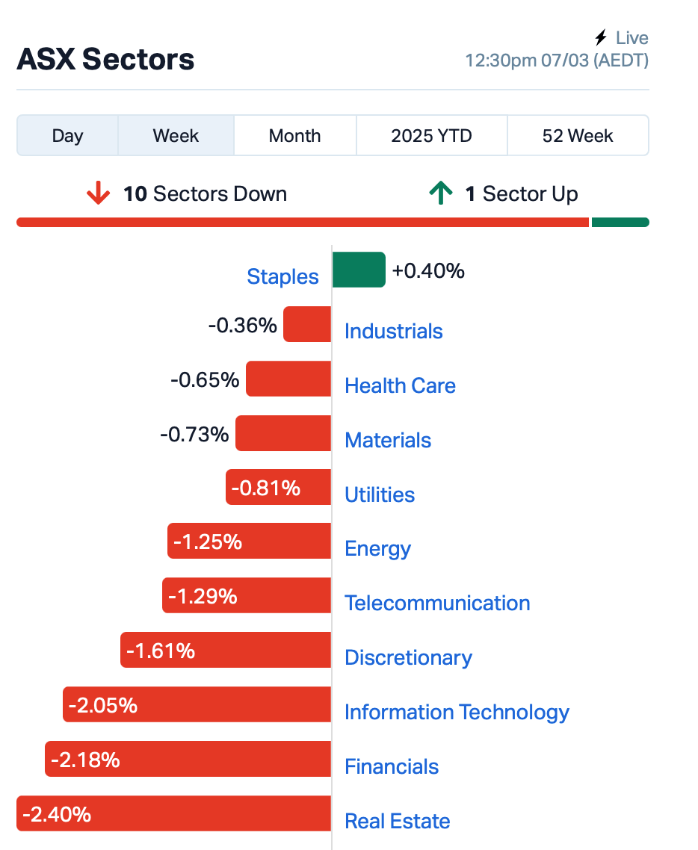Go to the Energy sector

(x=378, y=549)
